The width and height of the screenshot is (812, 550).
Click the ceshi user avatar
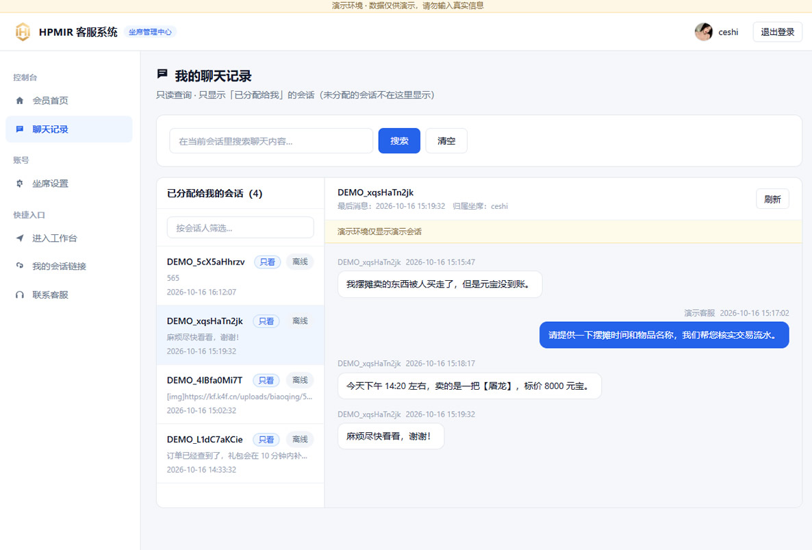tap(703, 32)
